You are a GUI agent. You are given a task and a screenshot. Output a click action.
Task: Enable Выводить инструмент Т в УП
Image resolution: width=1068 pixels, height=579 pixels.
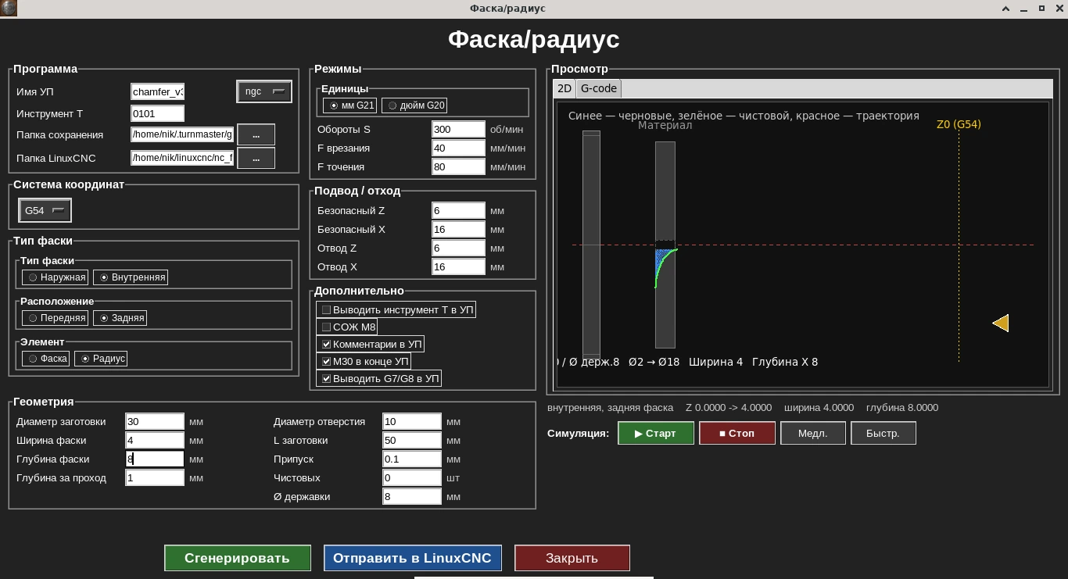[396, 310]
